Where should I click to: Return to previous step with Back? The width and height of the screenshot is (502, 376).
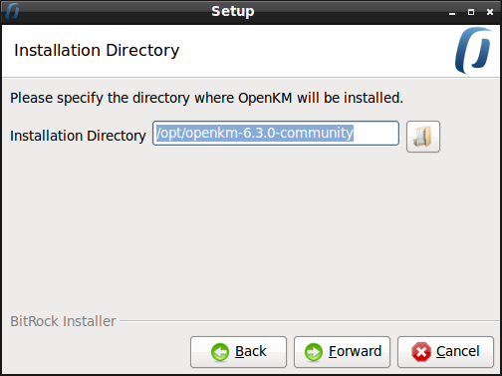(238, 352)
